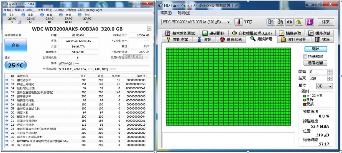342x153 pixels.
Task: Switch to 檔案效能測試 tab
Action: click(180, 33)
